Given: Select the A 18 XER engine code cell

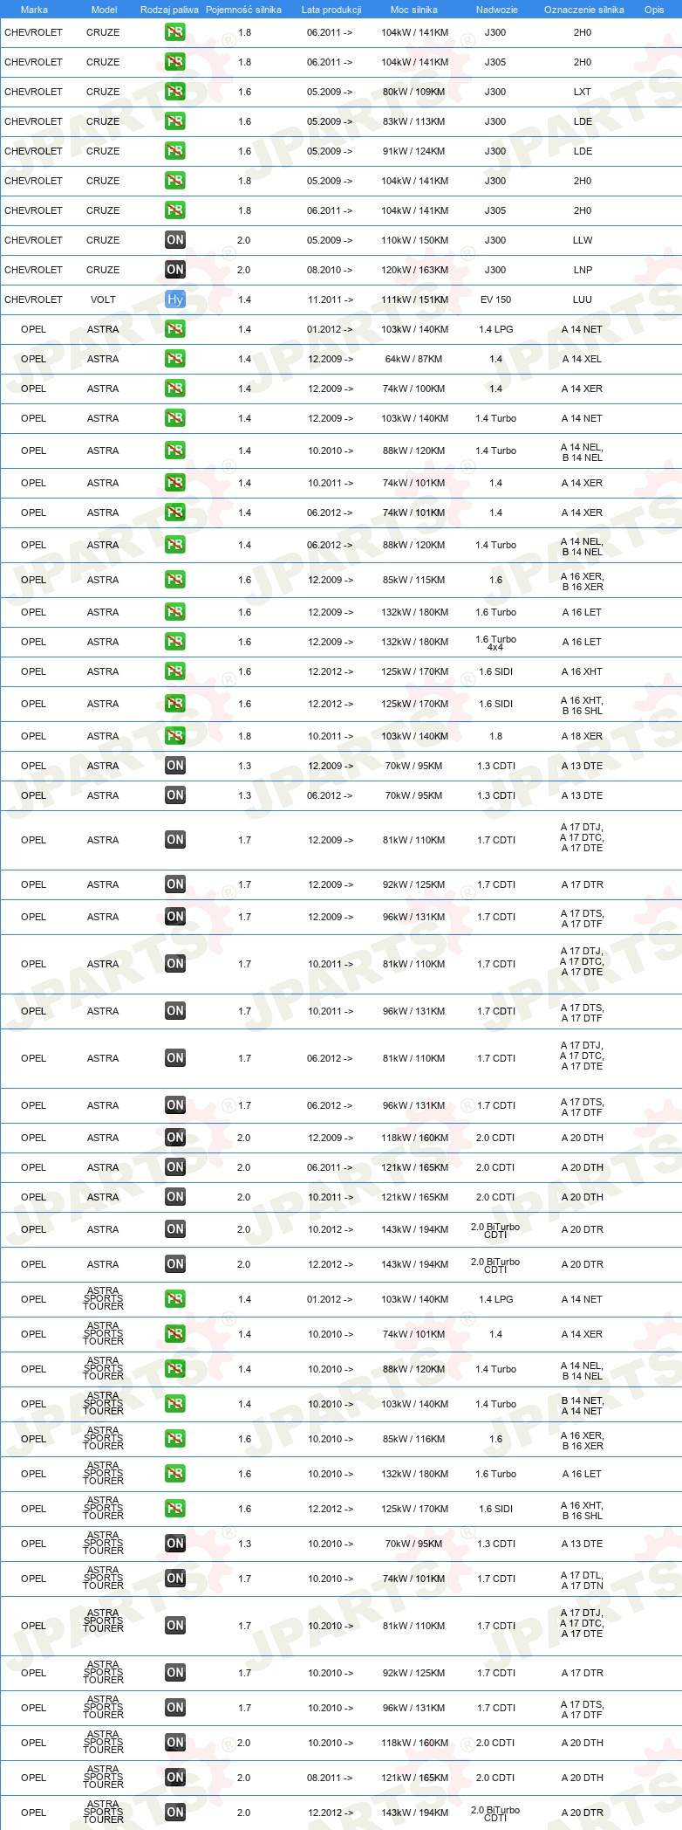Looking at the screenshot, I should (x=582, y=736).
